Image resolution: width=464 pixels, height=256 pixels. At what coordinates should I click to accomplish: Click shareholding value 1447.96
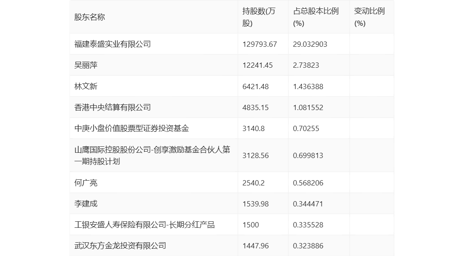point(255,246)
